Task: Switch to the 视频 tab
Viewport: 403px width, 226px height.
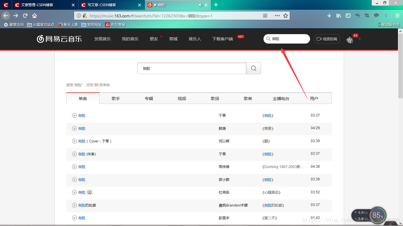Action: pos(182,99)
